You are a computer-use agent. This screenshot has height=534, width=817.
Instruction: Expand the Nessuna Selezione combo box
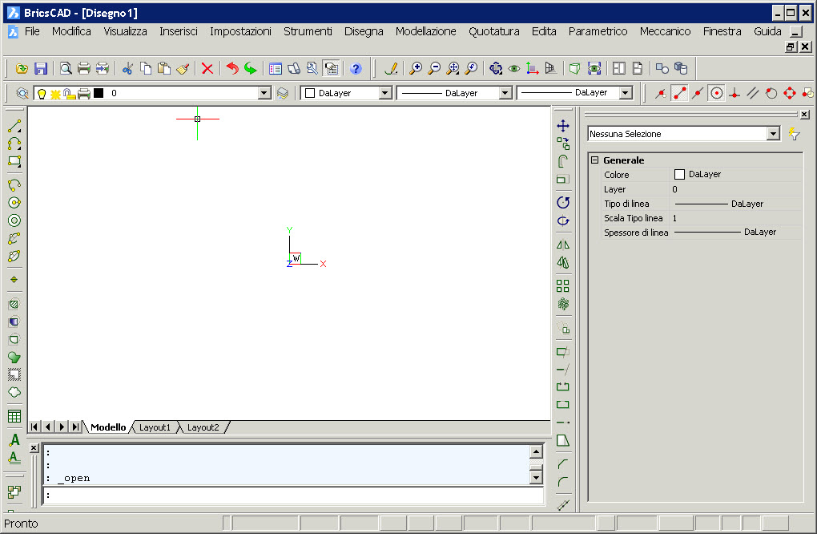click(772, 134)
